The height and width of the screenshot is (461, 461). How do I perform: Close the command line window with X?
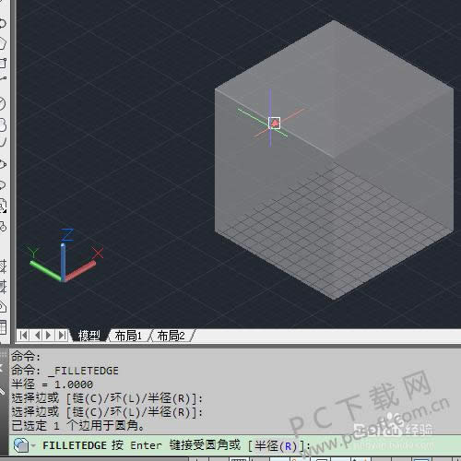pyautogui.click(x=2, y=367)
